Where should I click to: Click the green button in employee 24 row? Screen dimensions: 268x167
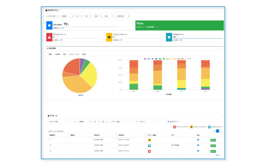tap(213, 151)
